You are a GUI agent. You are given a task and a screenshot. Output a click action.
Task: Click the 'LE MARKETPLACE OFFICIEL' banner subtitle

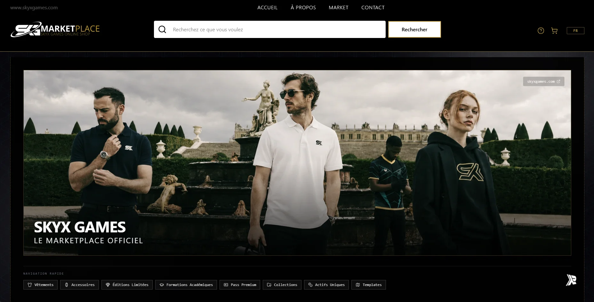(88, 241)
